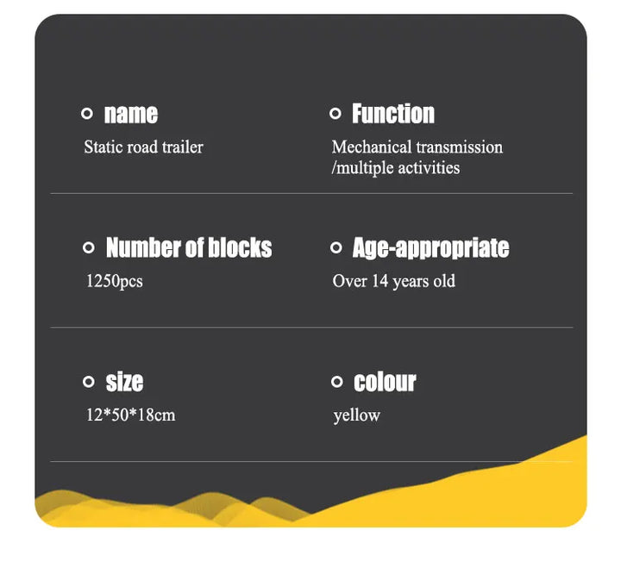The width and height of the screenshot is (621, 568).
Task: Click the "Function" heading
Action: click(x=392, y=114)
